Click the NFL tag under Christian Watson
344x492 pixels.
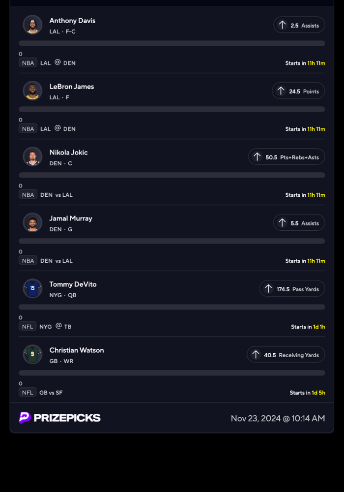pyautogui.click(x=28, y=393)
